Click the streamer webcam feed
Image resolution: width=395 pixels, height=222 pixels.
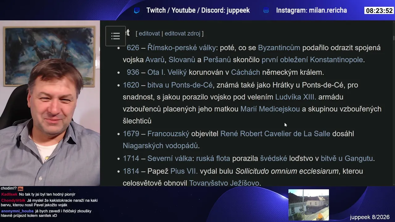point(50,103)
